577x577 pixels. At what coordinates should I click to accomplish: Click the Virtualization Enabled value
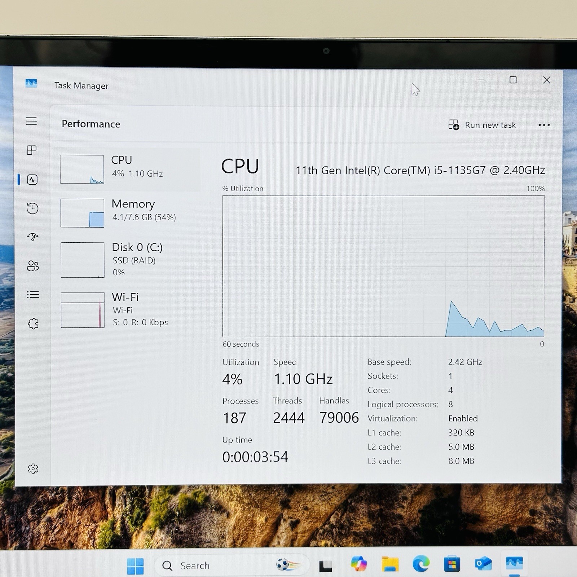pyautogui.click(x=463, y=418)
